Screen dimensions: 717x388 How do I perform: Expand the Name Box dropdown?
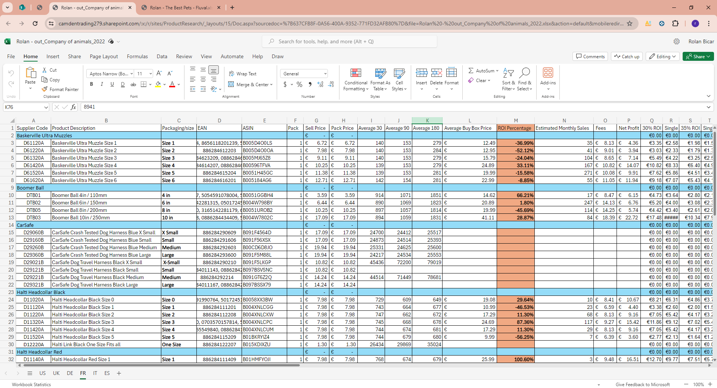(x=46, y=107)
